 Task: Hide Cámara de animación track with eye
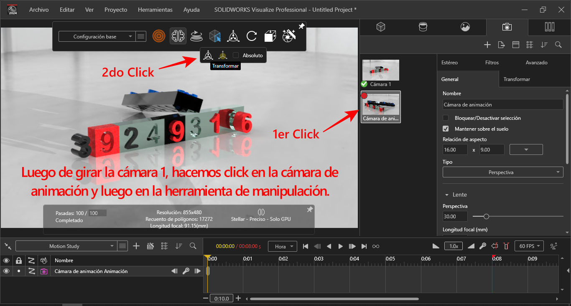click(6, 271)
